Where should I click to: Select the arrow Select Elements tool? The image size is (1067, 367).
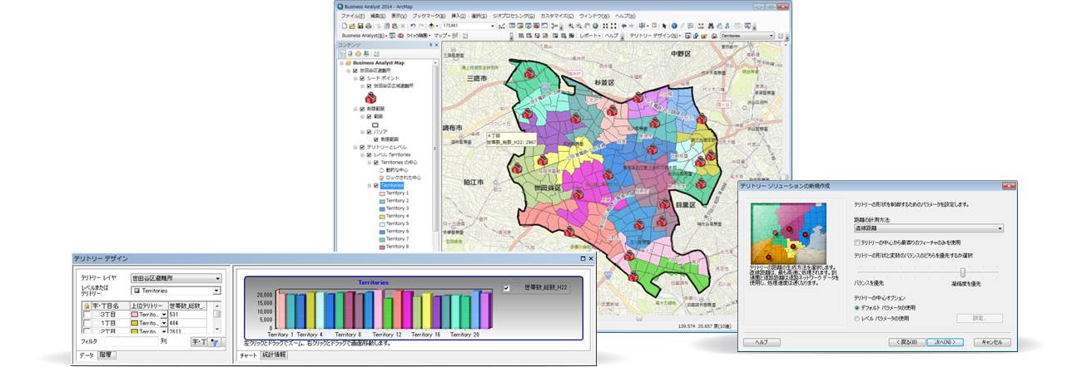click(x=664, y=26)
